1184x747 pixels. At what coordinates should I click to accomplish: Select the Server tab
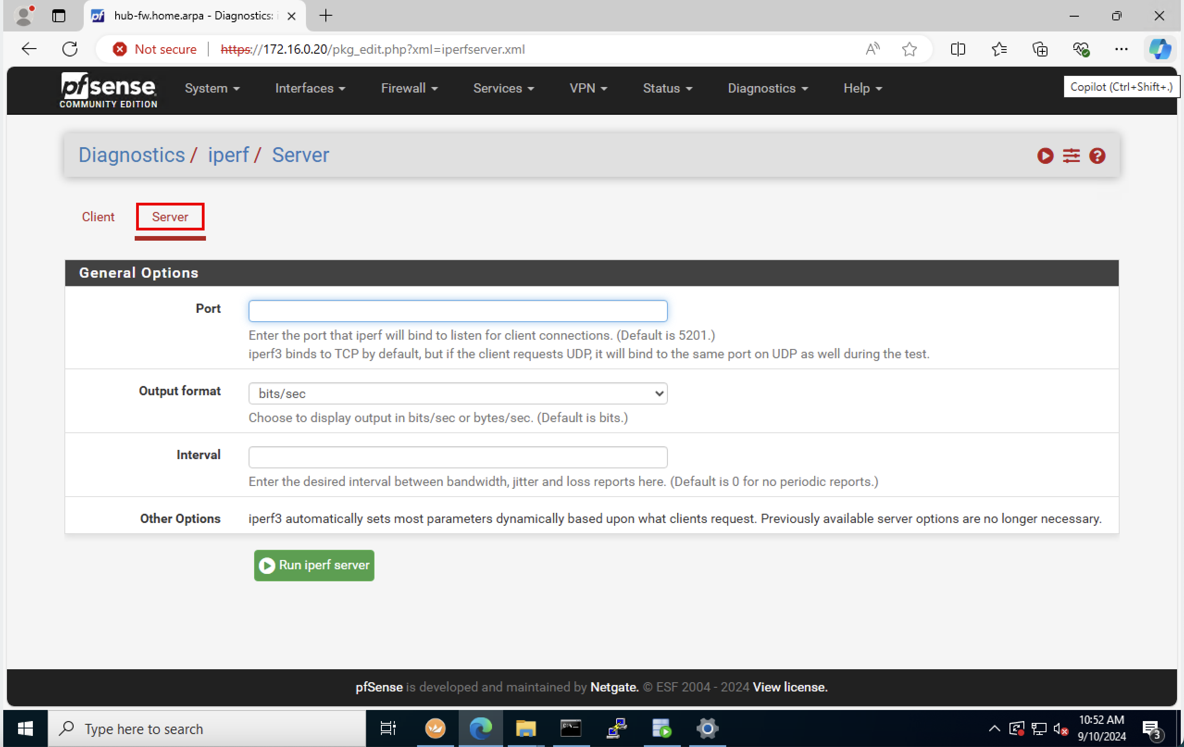[169, 217]
